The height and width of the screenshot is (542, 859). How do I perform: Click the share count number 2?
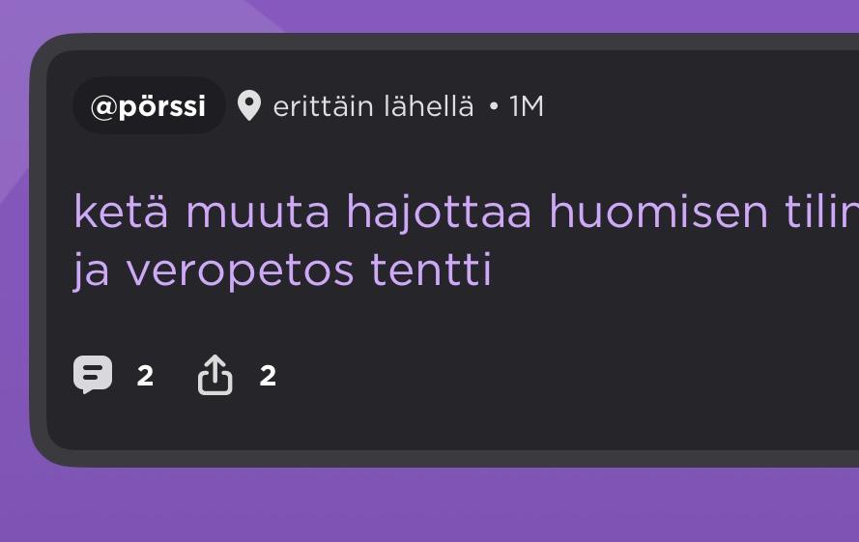coord(268,376)
